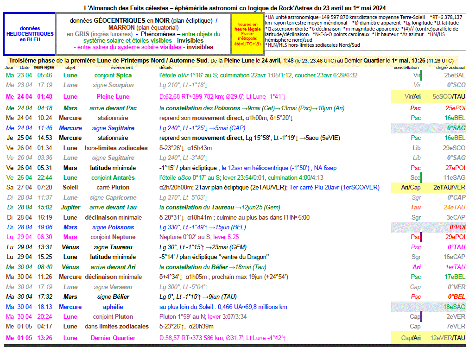
Task: Click the 'degré zodiacal' column header
Action: point(451,68)
